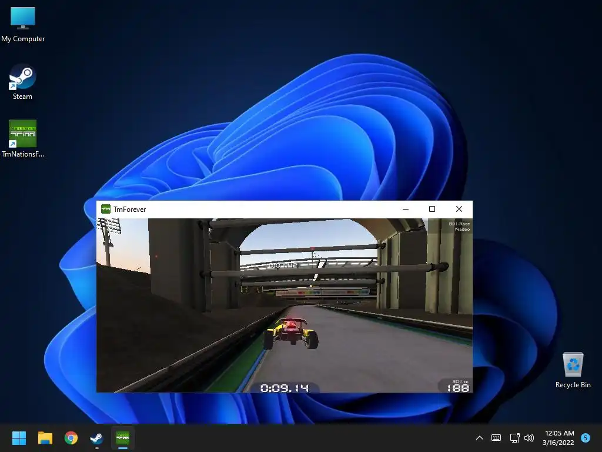Click the speed readout 188

[458, 388]
